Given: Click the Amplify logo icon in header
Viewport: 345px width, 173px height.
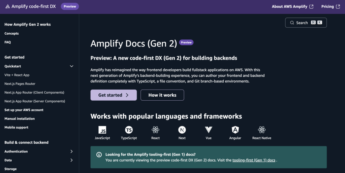Looking at the screenshot, I should point(7,7).
